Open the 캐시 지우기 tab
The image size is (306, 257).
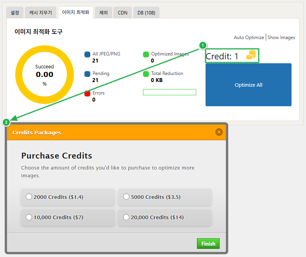(x=41, y=12)
